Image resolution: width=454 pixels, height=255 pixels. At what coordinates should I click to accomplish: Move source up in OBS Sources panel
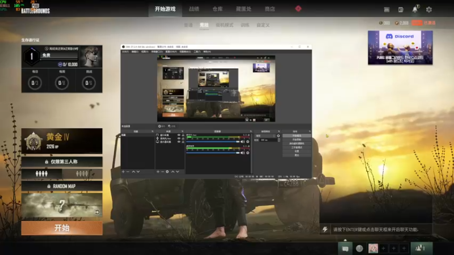point(173,172)
